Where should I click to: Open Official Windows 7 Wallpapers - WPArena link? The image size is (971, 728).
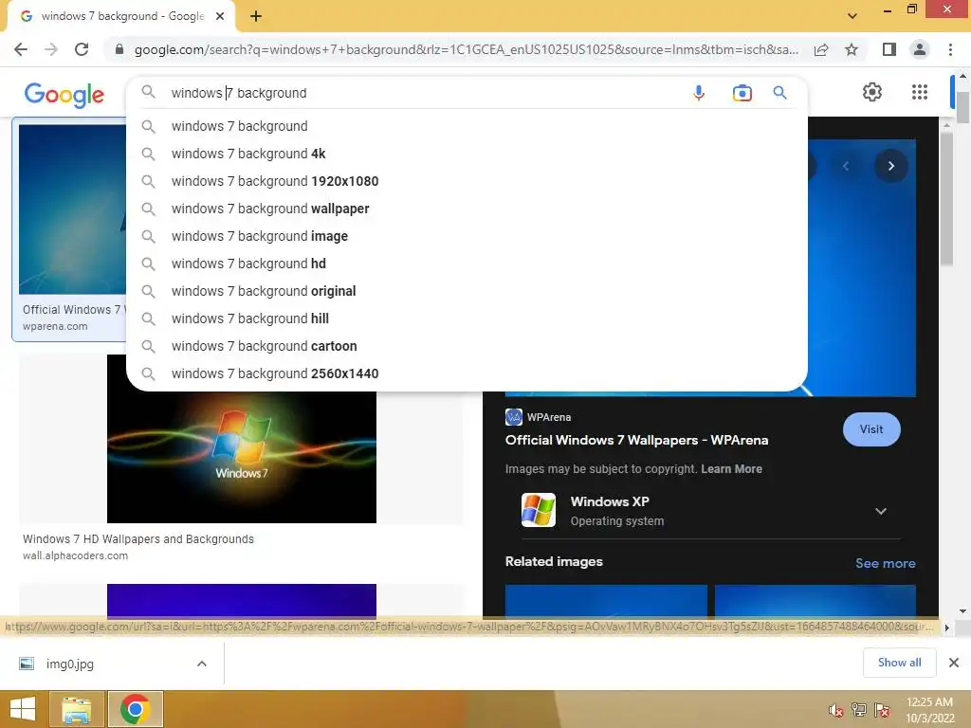636,440
